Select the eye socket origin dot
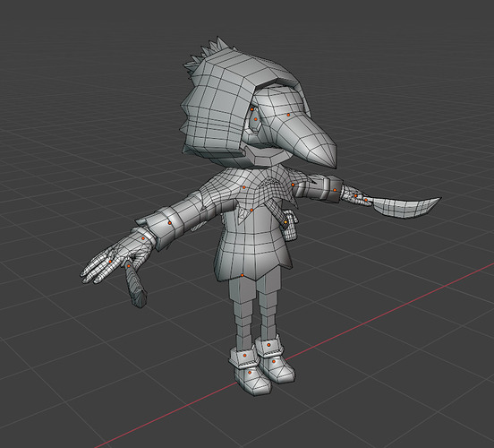Viewport: 494px width, 448px height. [256, 119]
